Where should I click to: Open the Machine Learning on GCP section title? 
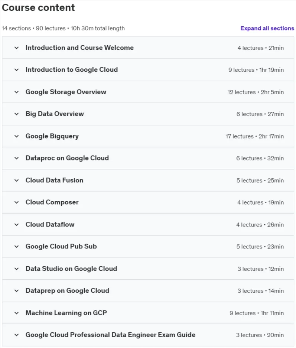click(66, 313)
